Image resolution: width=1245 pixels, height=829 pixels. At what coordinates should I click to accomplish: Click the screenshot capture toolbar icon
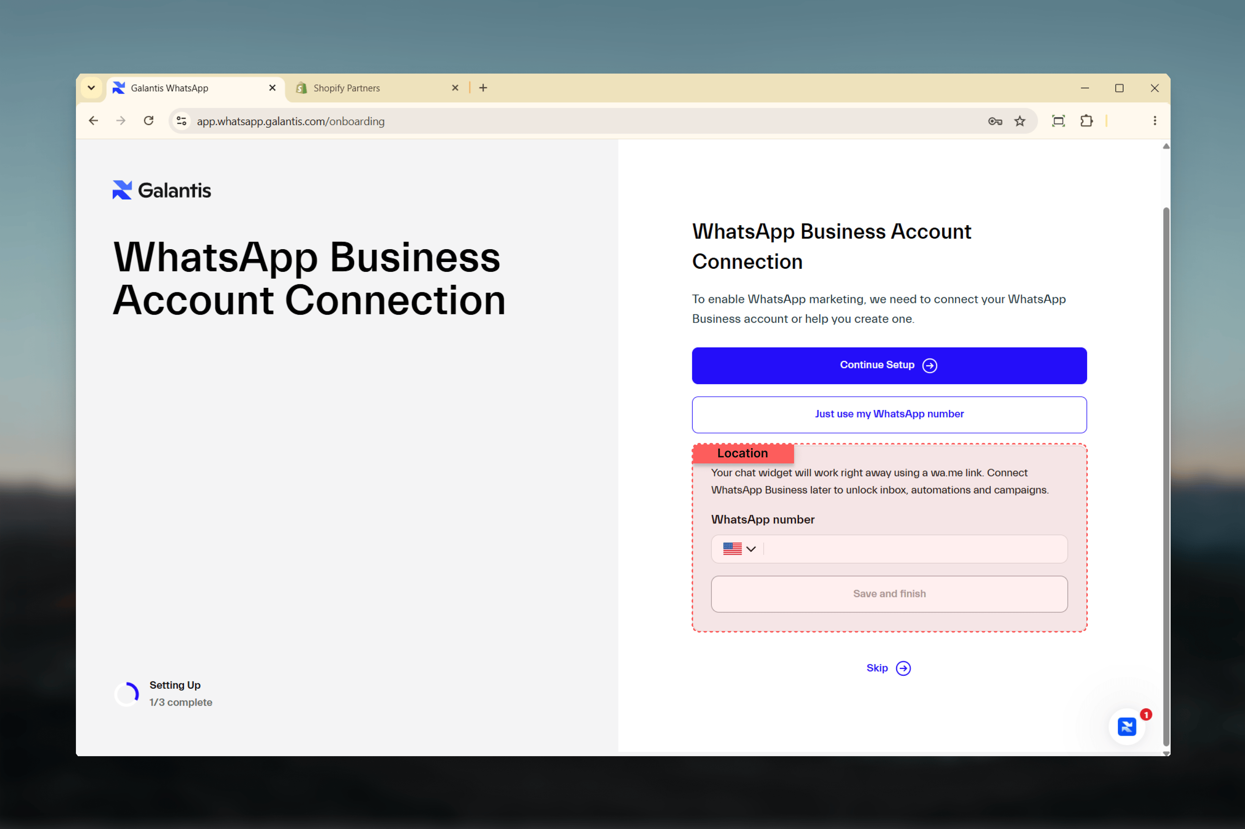coord(1058,121)
